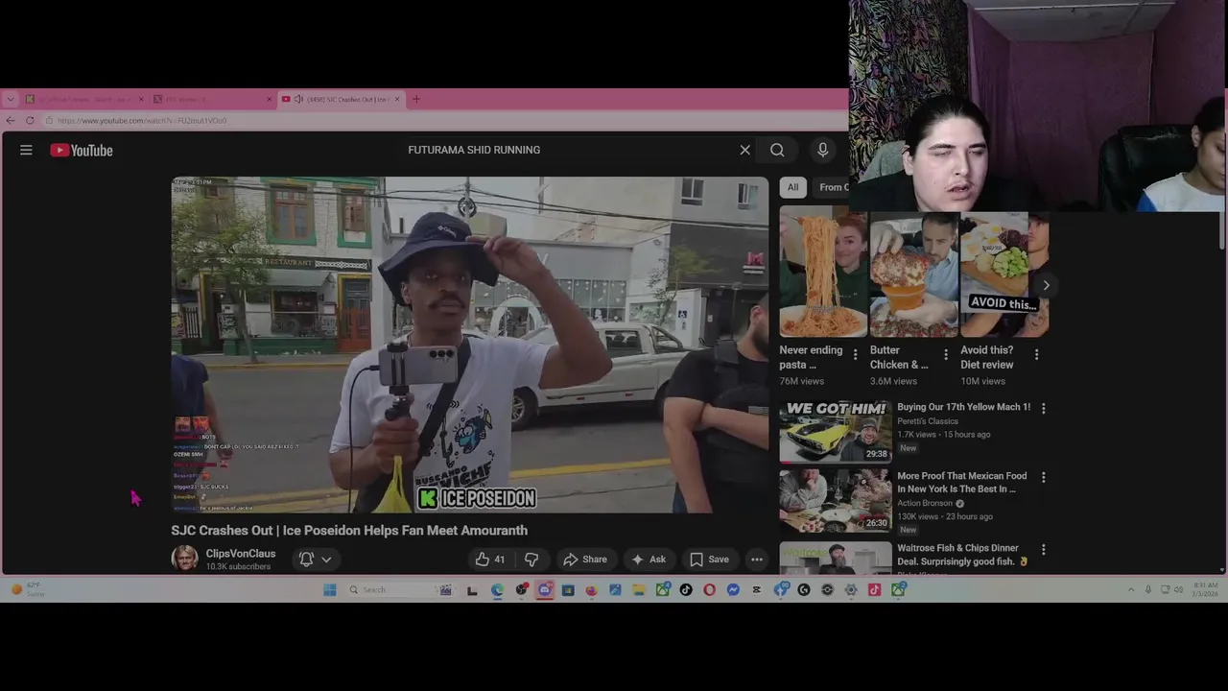Screen dimensions: 1228x691
Task: Toggle the notification bell for ClipsVonClaus
Action: pyautogui.click(x=306, y=559)
